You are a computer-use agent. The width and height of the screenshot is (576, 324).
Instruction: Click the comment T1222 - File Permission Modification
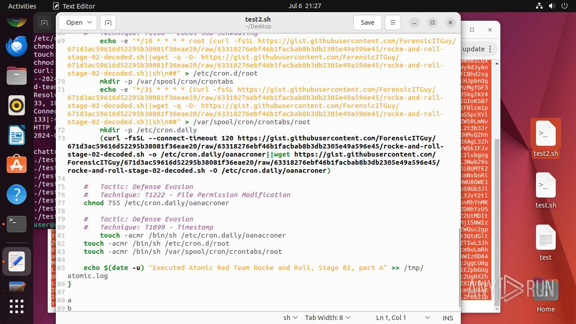(187, 195)
